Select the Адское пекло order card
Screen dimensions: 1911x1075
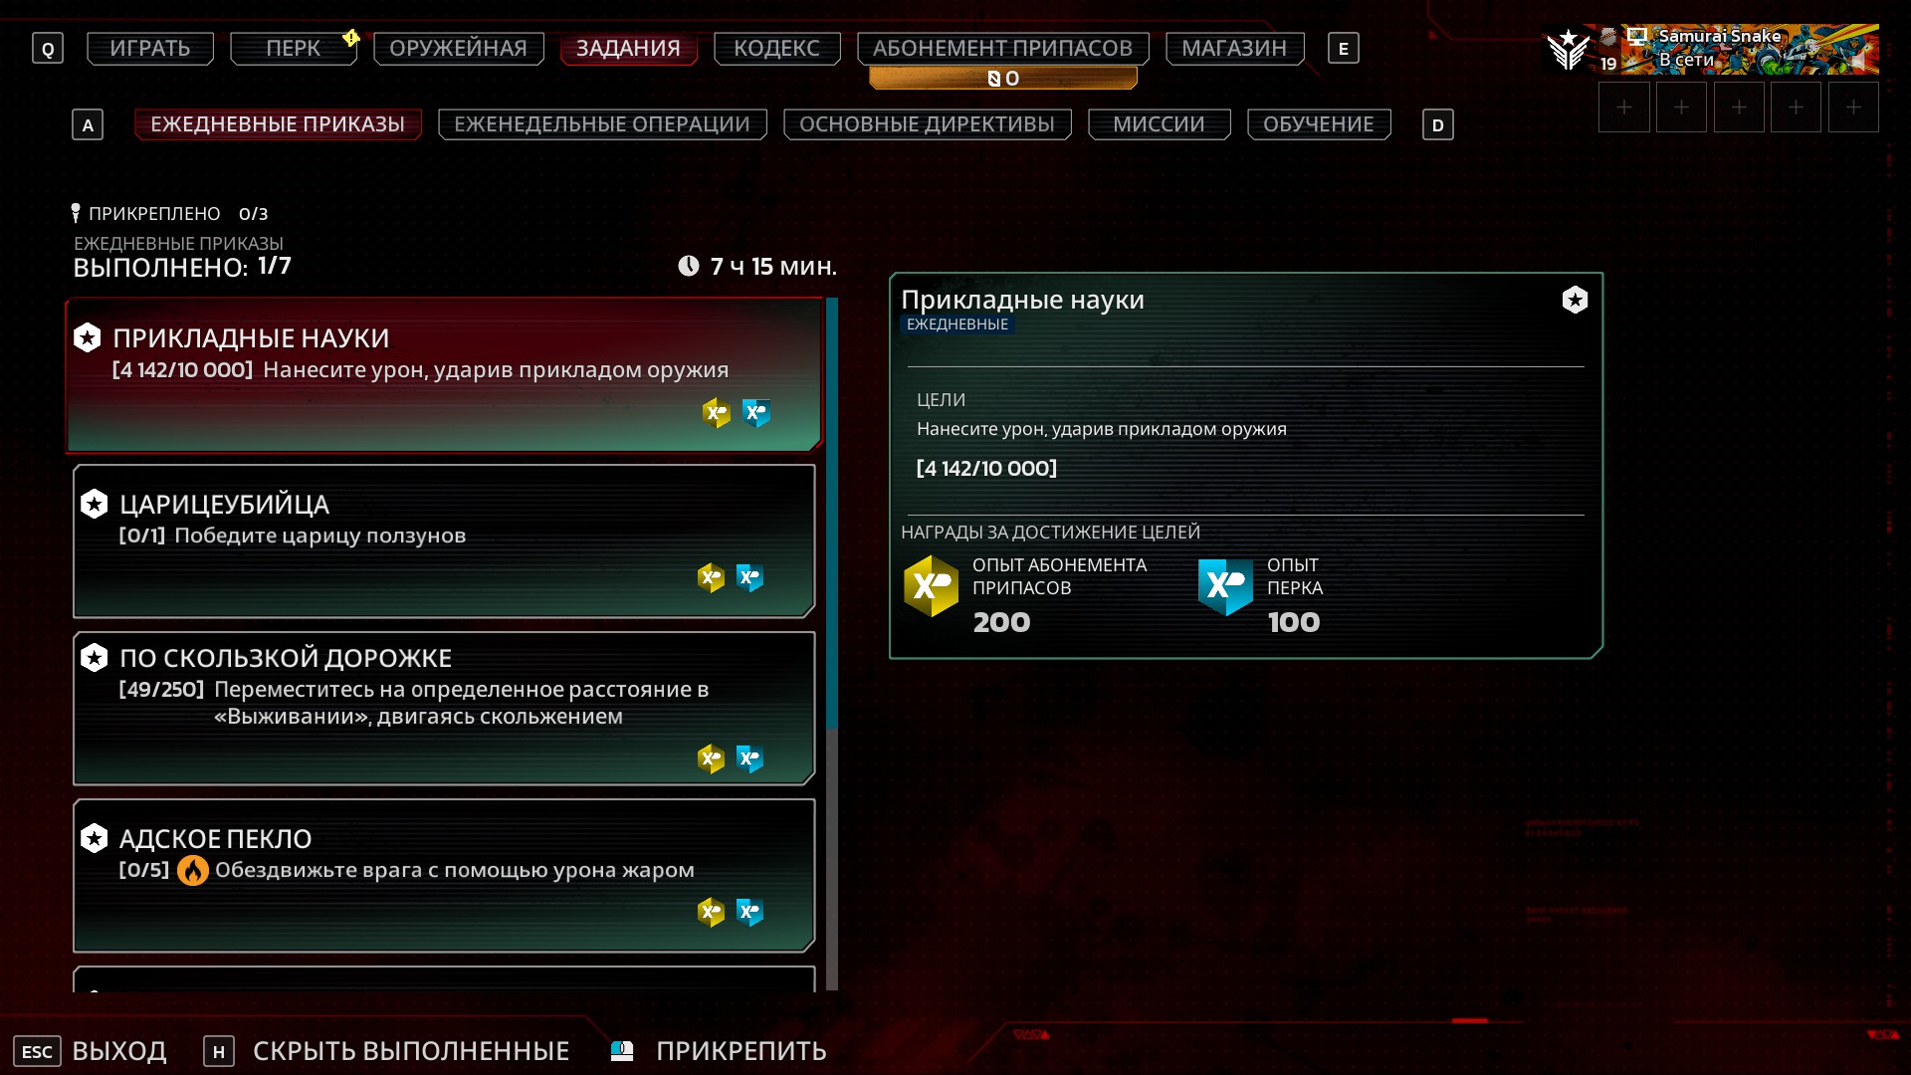(444, 876)
